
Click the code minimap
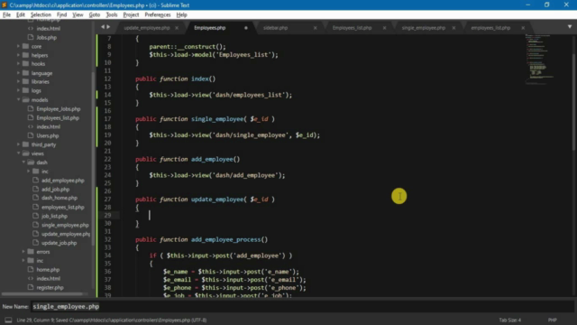(x=539, y=60)
